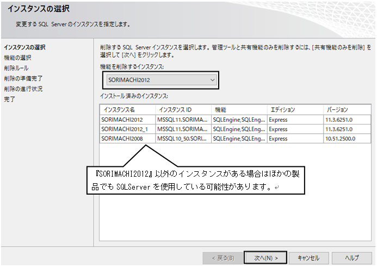Select 機能の選択 step in sidebar

tap(17, 58)
